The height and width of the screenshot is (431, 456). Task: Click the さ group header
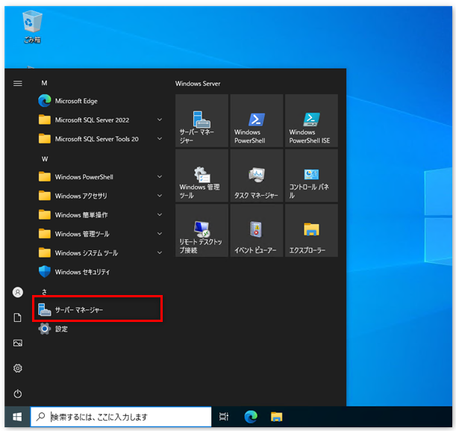[44, 291]
